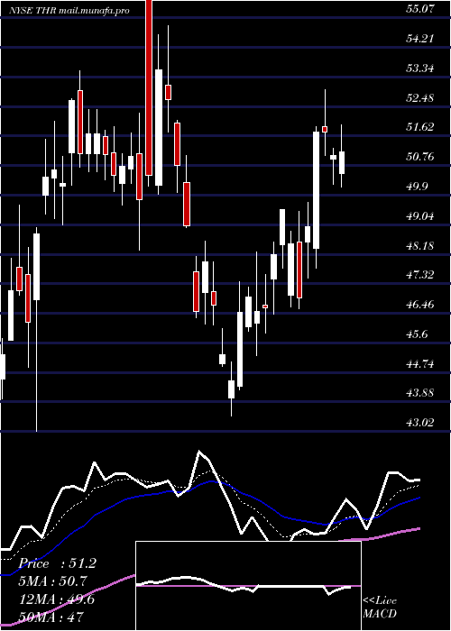Click the 54.21 price axis label
The height and width of the screenshot is (631, 451).
[x=420, y=39]
